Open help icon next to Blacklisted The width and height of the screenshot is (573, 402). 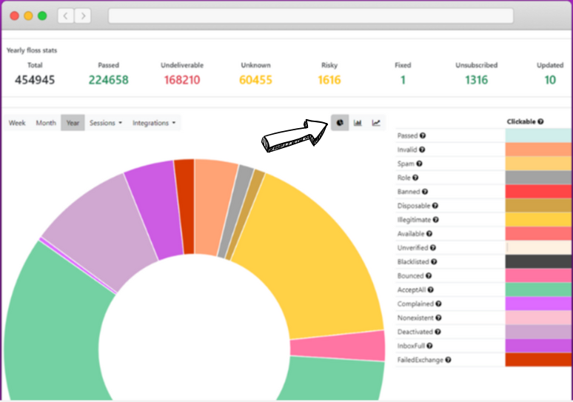(434, 261)
